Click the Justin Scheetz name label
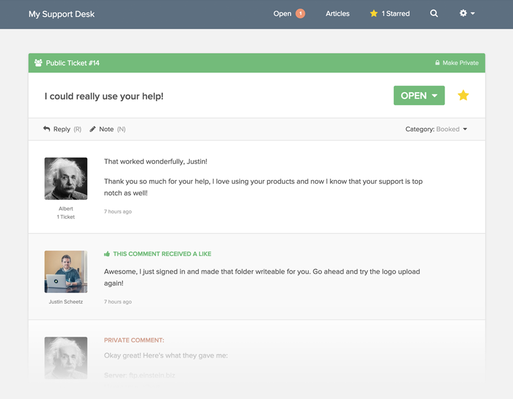Screen dimensions: 513x399 pyautogui.click(x=66, y=302)
